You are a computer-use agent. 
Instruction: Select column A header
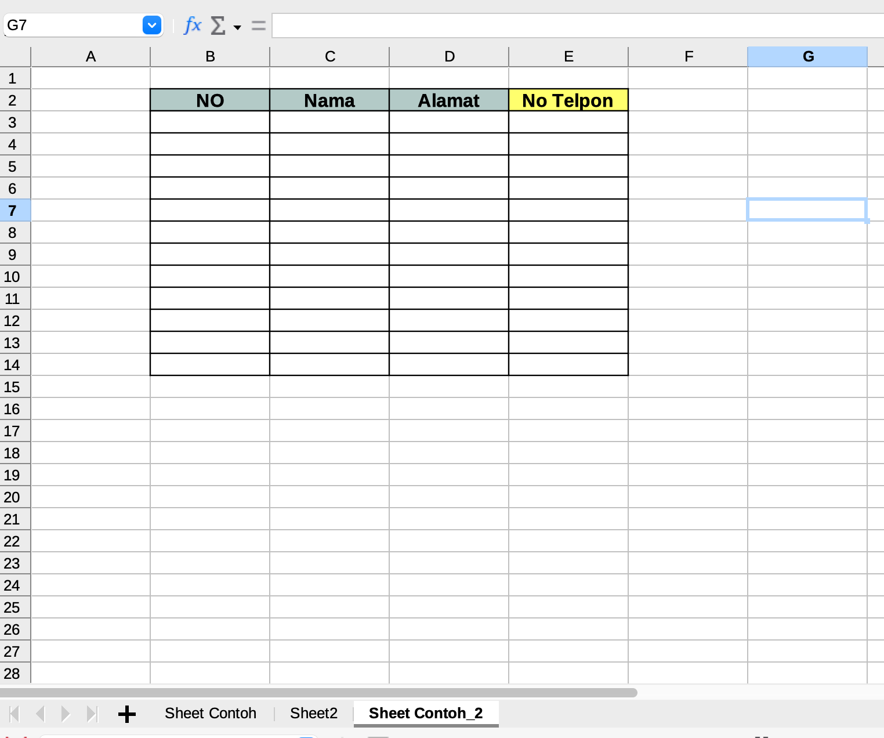(90, 57)
